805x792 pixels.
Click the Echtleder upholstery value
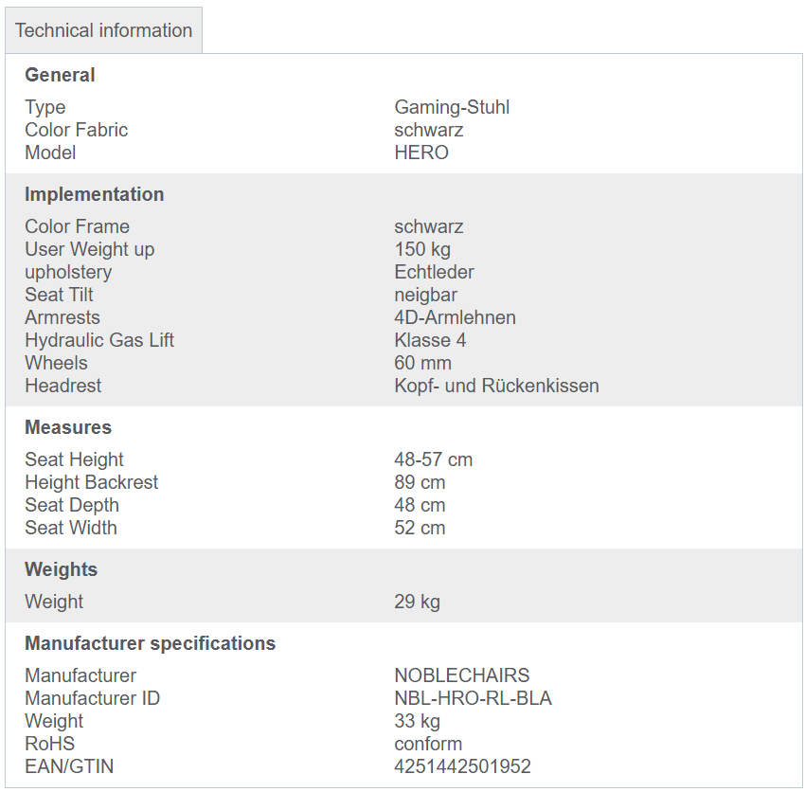tap(435, 272)
